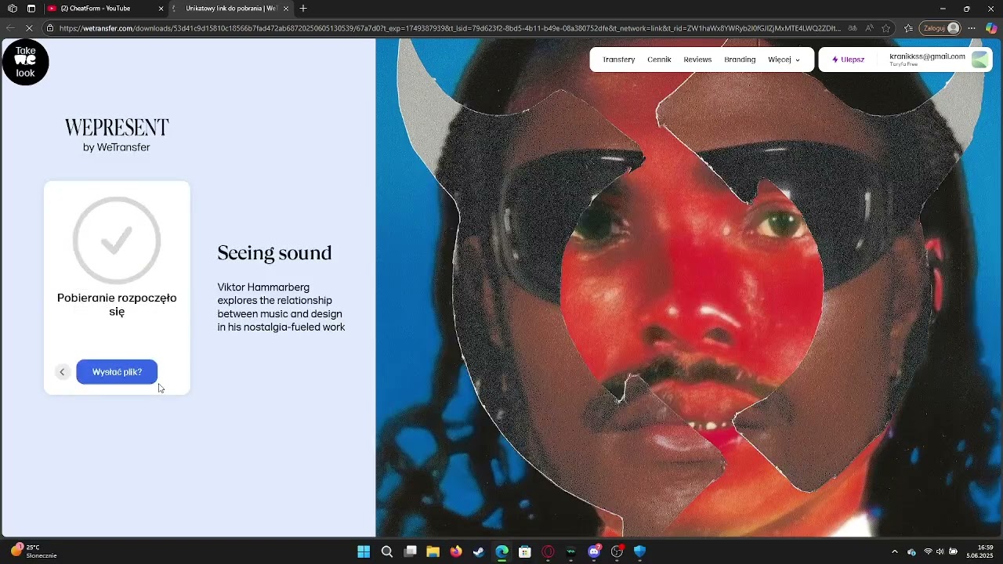This screenshot has width=1003, height=564.
Task: Click the read aloud icon
Action: coord(869,28)
